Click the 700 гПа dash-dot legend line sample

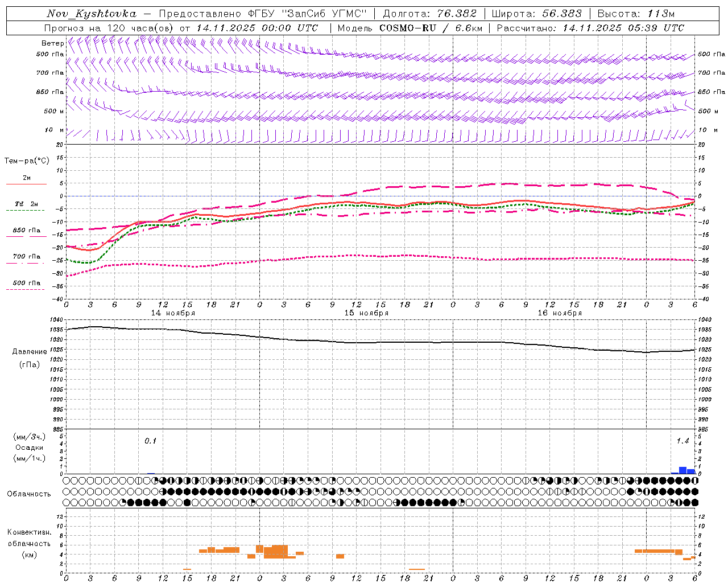click(26, 263)
